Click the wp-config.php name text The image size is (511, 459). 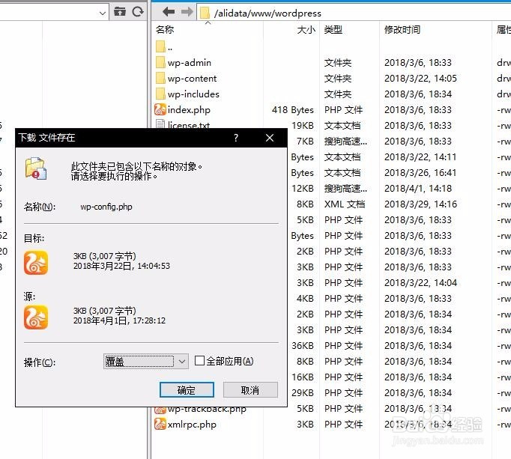tap(106, 207)
